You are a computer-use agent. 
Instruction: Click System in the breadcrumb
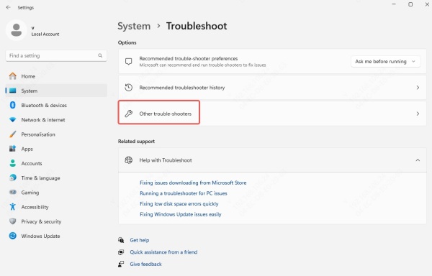134,26
